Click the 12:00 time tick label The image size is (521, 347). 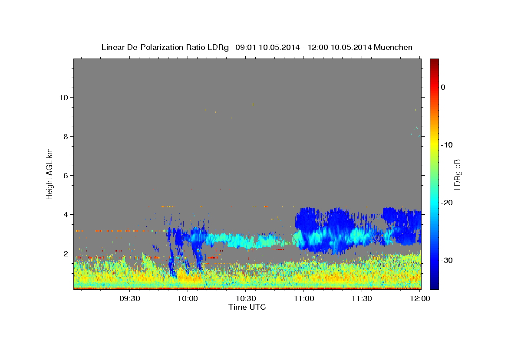coord(419,298)
